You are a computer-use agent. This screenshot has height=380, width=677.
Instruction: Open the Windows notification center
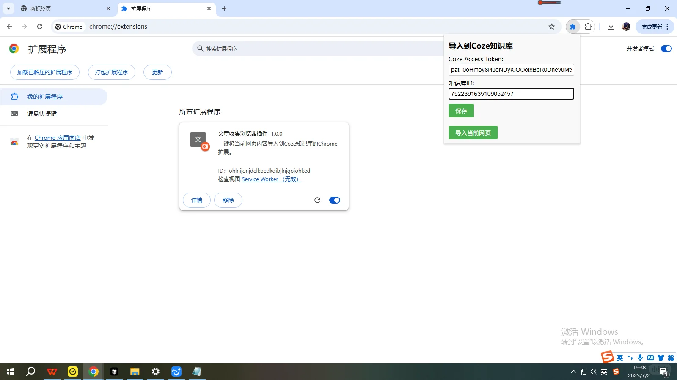click(x=663, y=372)
